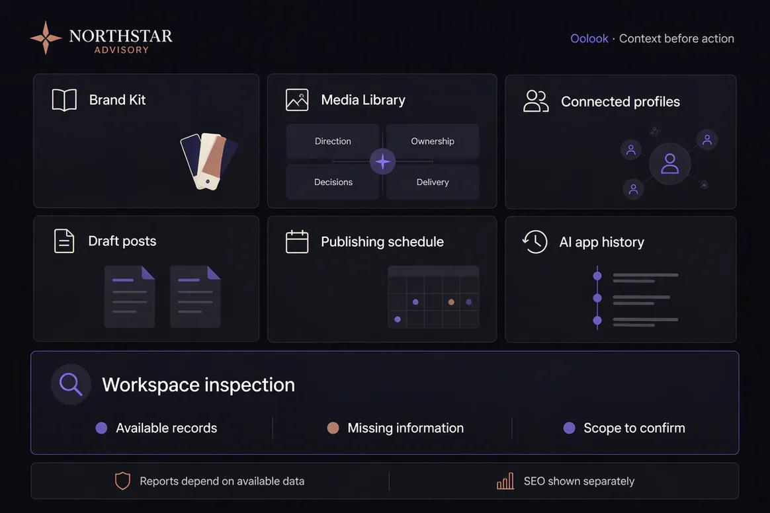Click the Publishing schedule title
Screen dimensions: 770x513
tap(382, 241)
